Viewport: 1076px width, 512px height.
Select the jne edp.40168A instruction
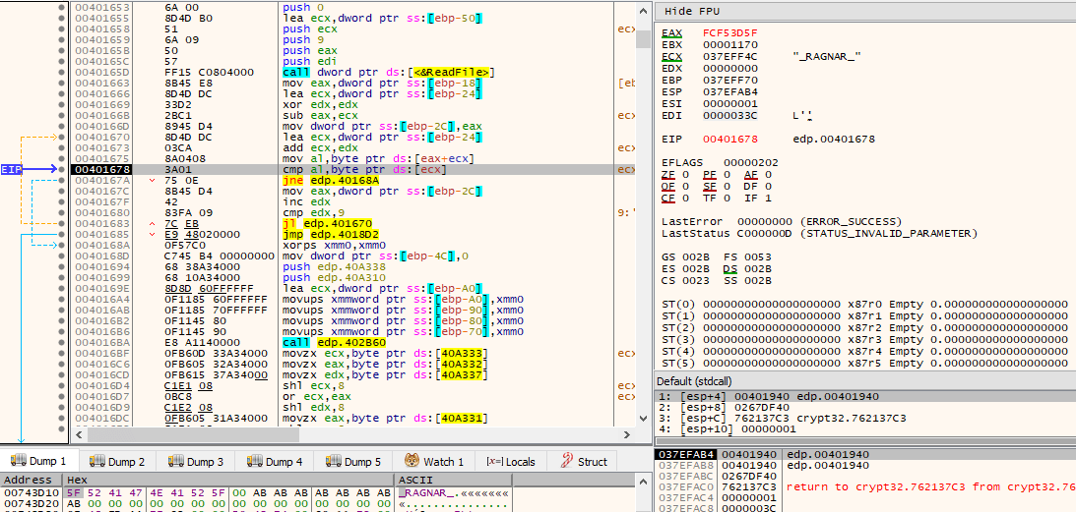click(x=331, y=178)
